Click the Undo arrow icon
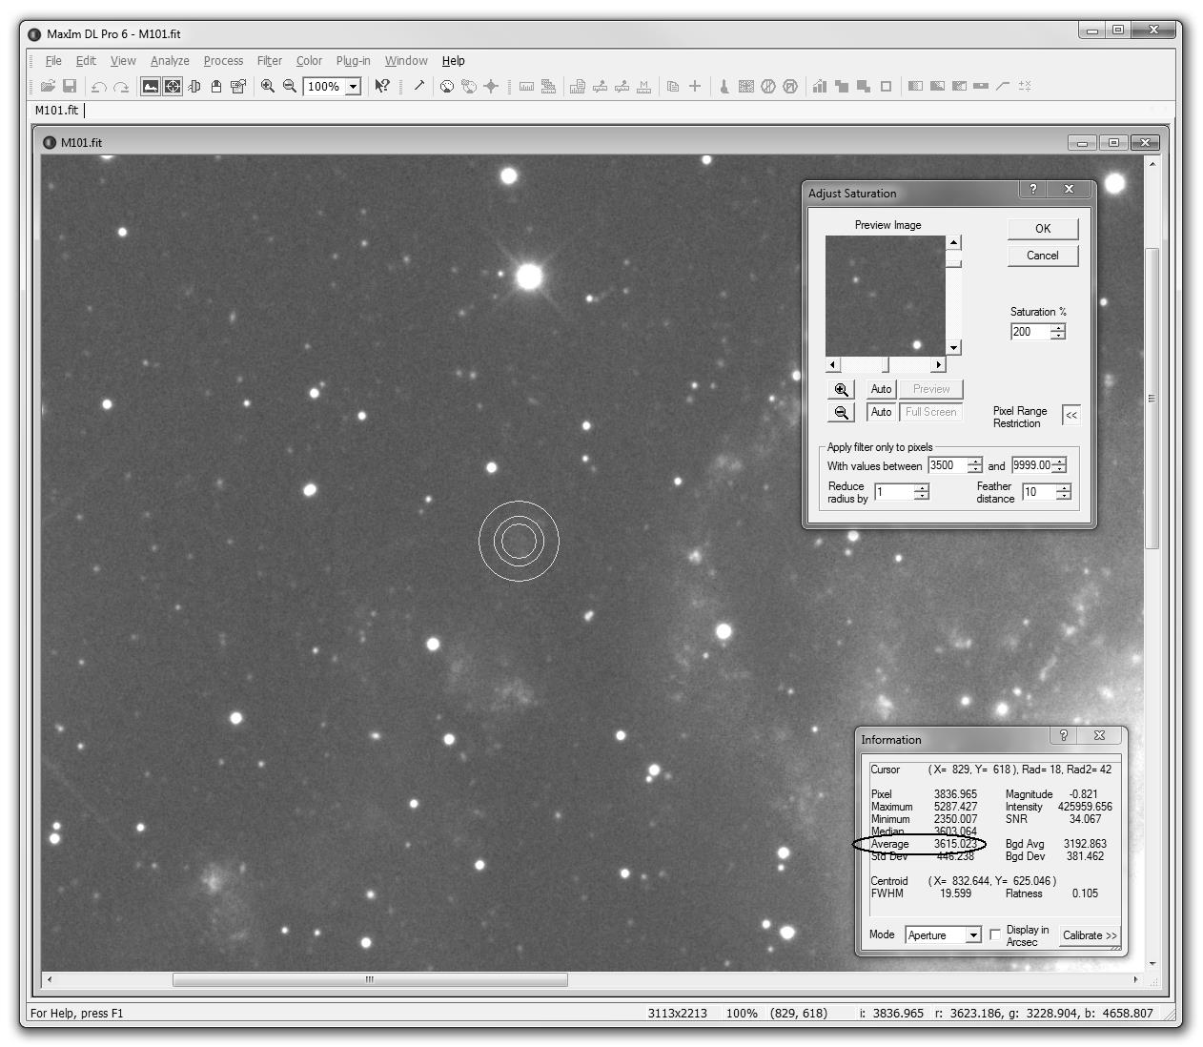Screen dimensions: 1203x1047 click(98, 86)
